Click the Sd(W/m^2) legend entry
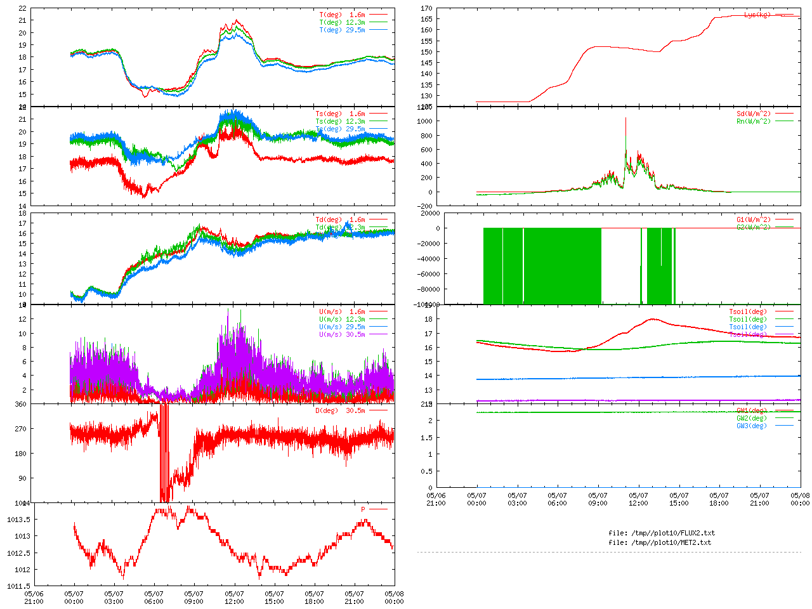812x609 pixels. (x=753, y=114)
